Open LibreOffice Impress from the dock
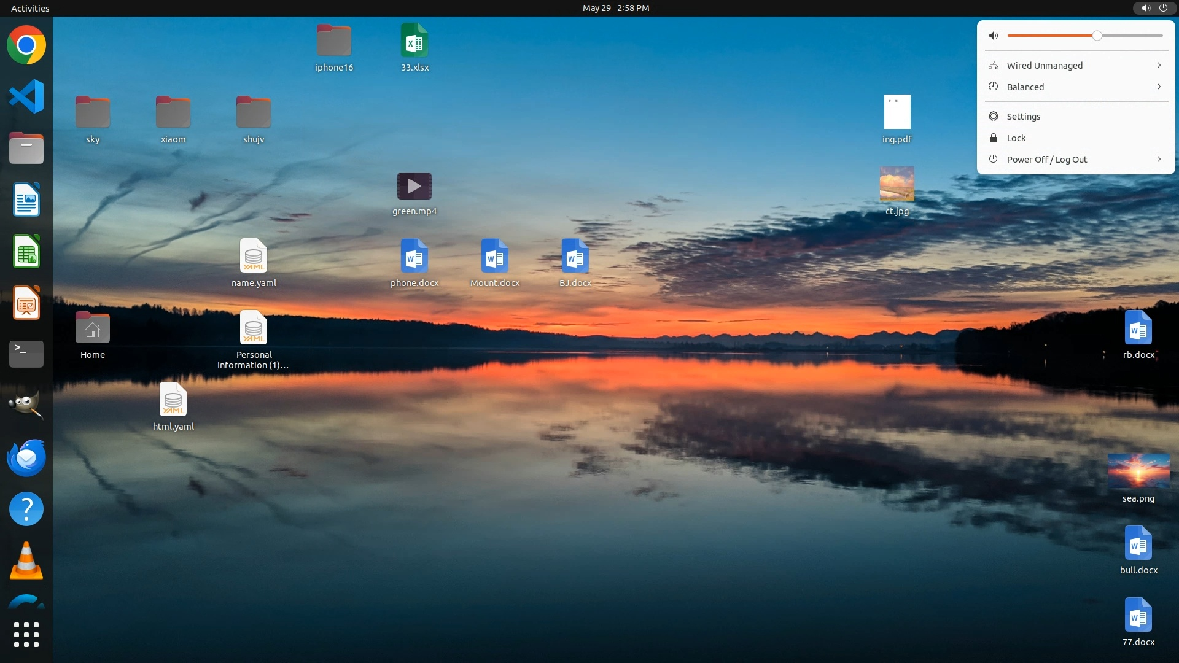 (26, 303)
